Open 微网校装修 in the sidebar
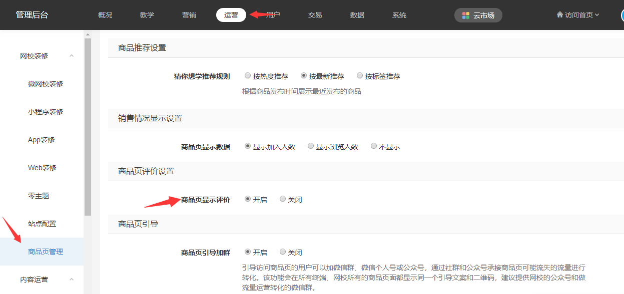Screen dimensions: 624x294 (46, 84)
